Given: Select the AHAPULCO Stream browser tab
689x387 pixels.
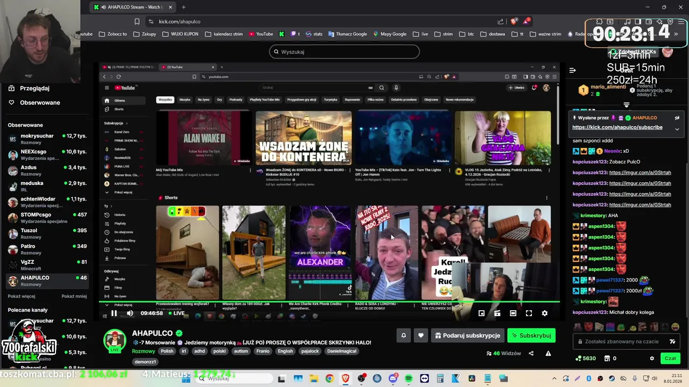Looking at the screenshot, I should (133, 7).
